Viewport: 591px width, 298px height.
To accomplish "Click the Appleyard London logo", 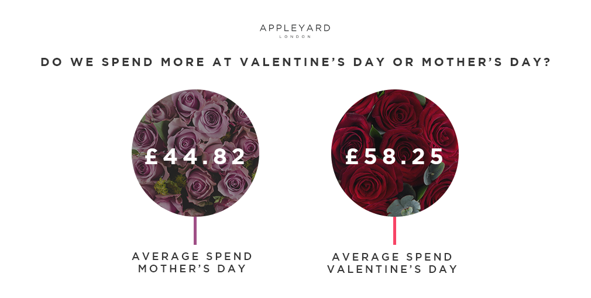I will (x=295, y=31).
